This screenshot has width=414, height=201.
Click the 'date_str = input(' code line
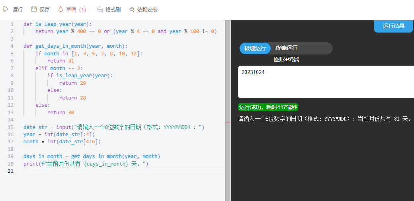(114, 127)
